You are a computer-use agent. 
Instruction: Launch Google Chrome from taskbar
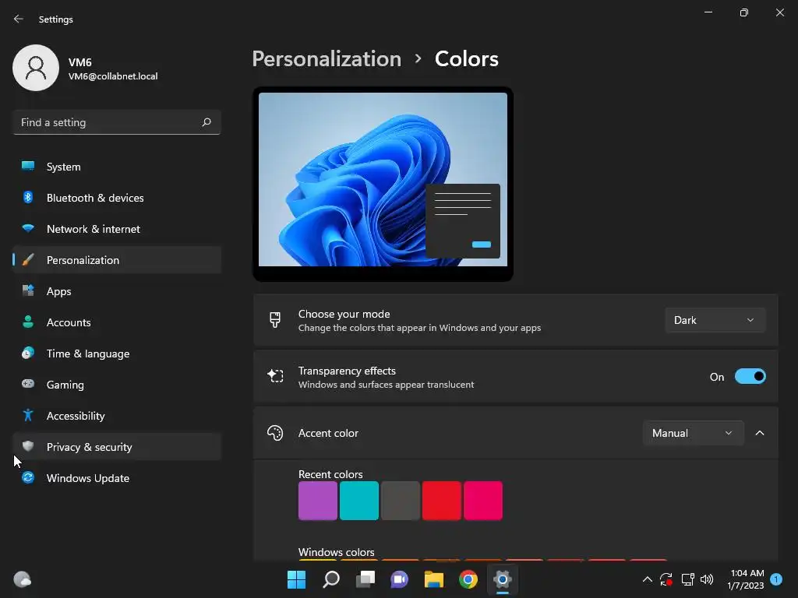pyautogui.click(x=468, y=579)
